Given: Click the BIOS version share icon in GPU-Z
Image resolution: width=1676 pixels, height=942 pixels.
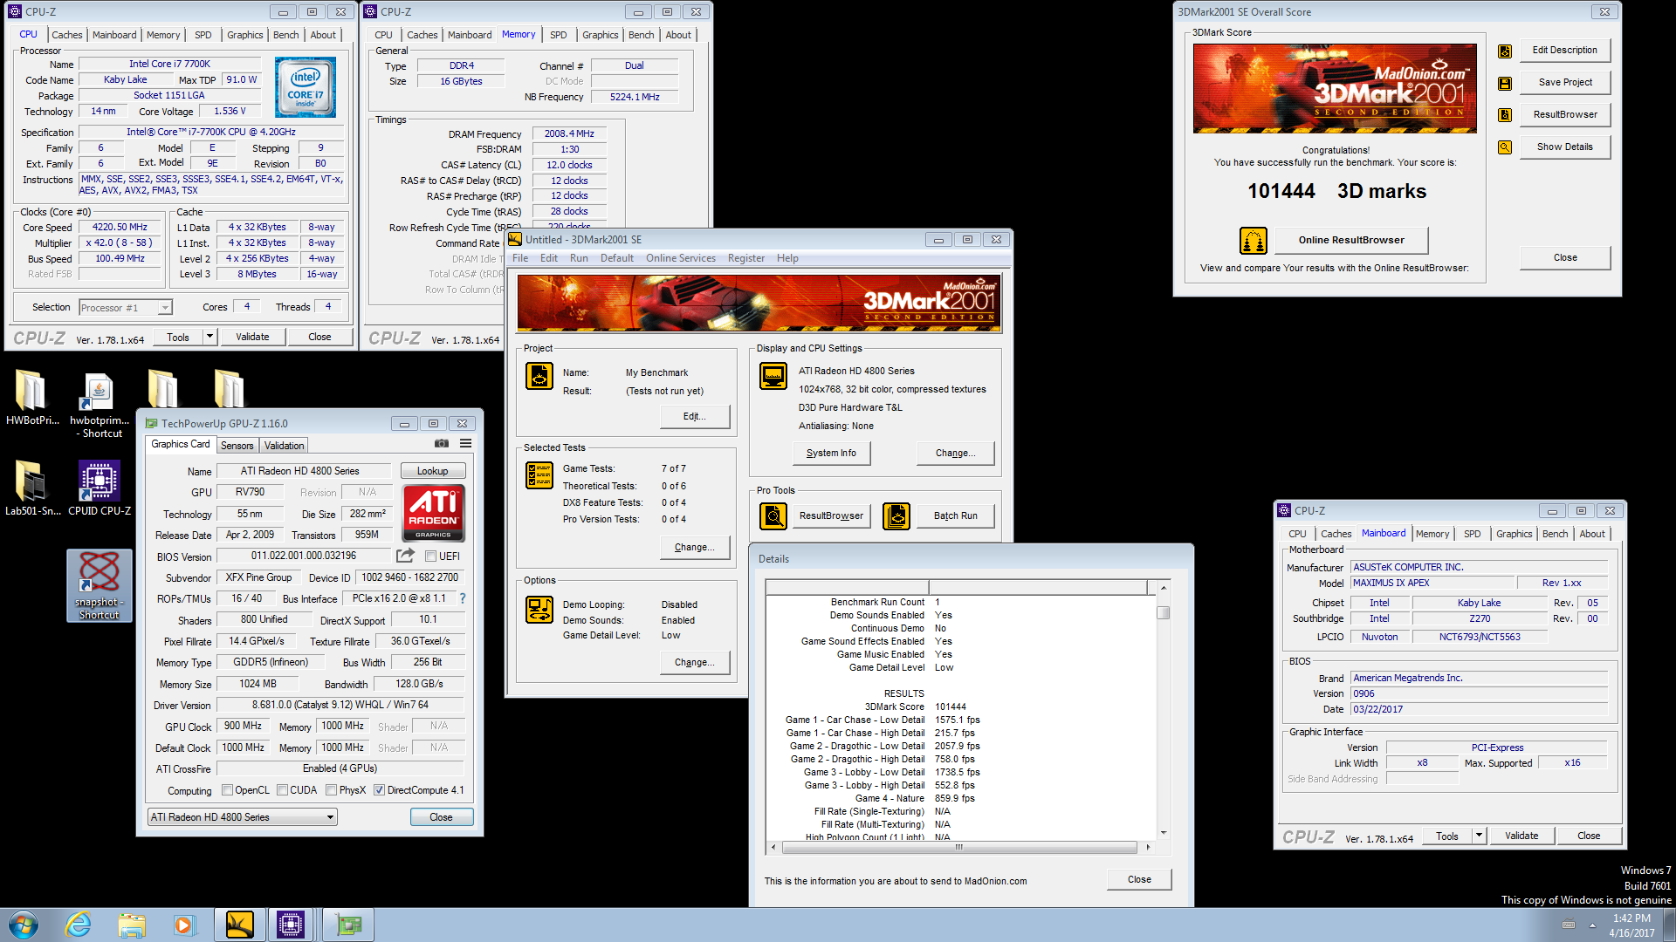Looking at the screenshot, I should [405, 556].
